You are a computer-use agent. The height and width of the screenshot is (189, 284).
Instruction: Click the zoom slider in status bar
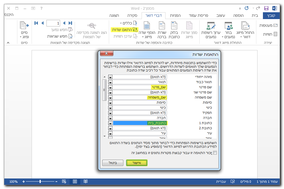[x=40, y=181]
